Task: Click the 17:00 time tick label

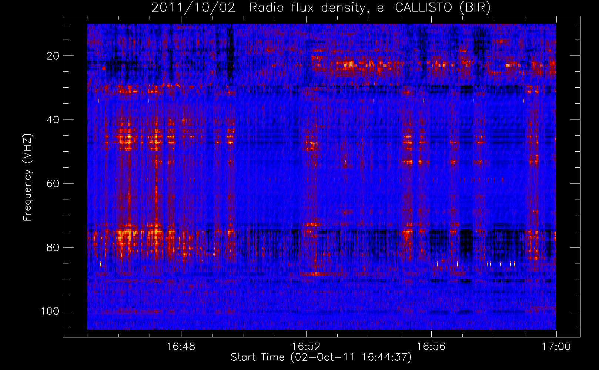Action: point(556,347)
